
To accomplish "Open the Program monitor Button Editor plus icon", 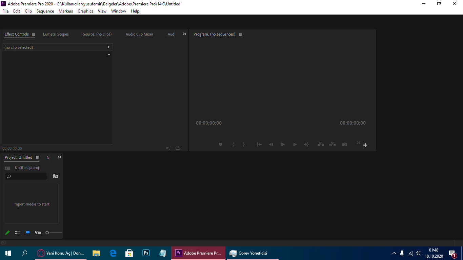I will 365,145.
